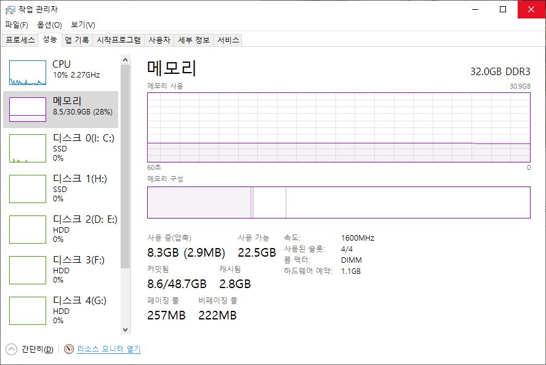Image resolution: width=546 pixels, height=365 pixels.
Task: Click the 8.3GB (2.9MB) in-use value
Action: point(186,252)
